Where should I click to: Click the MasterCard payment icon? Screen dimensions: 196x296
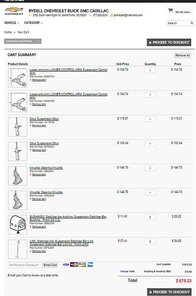pos(74,265)
